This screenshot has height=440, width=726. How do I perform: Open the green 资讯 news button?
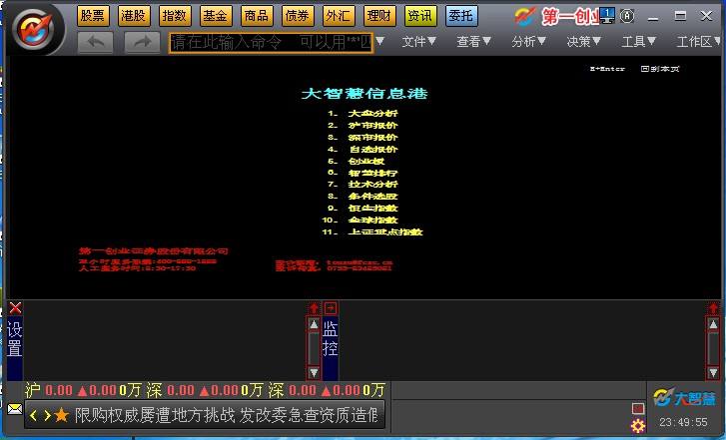click(x=420, y=16)
